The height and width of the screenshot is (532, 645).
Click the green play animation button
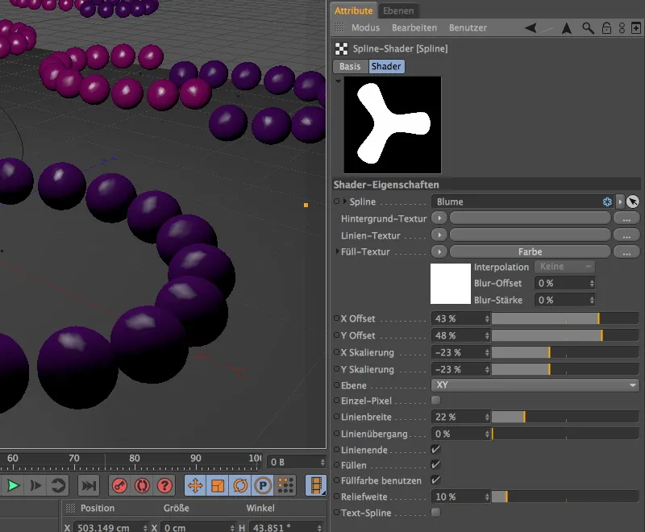(13, 485)
